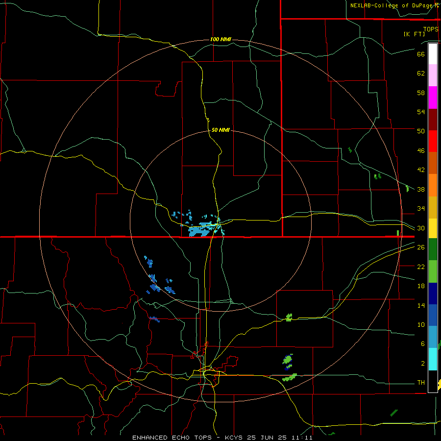Click the navy swatch next to 18
Image resolution: width=441 pixels, height=441 pixels.
[x=433, y=294]
